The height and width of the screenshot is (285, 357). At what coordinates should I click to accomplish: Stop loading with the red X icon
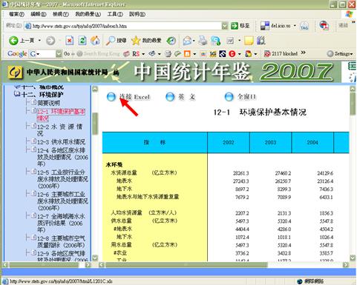[x=70, y=41]
